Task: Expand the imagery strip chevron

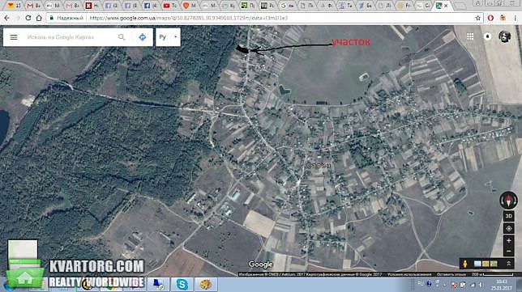Action: coord(509,264)
